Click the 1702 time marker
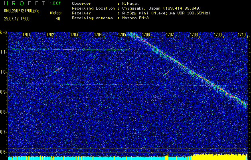This screenshot has width=251, height=160. click(x=50, y=34)
